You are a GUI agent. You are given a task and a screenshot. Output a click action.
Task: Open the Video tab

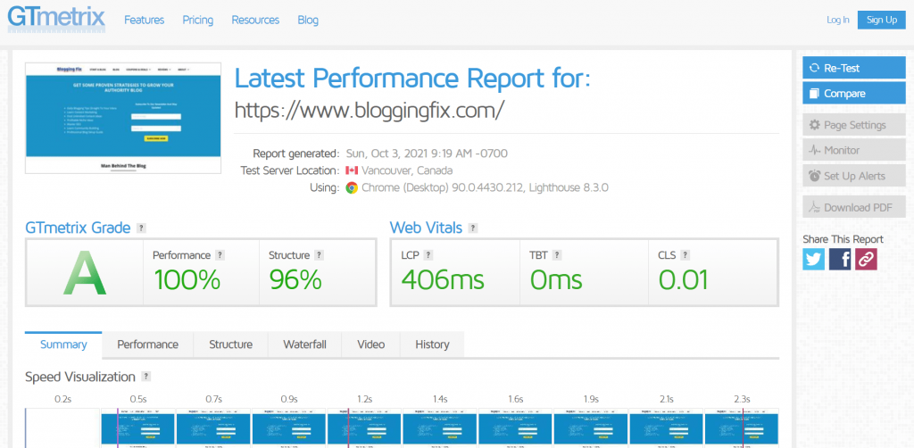[x=370, y=344]
